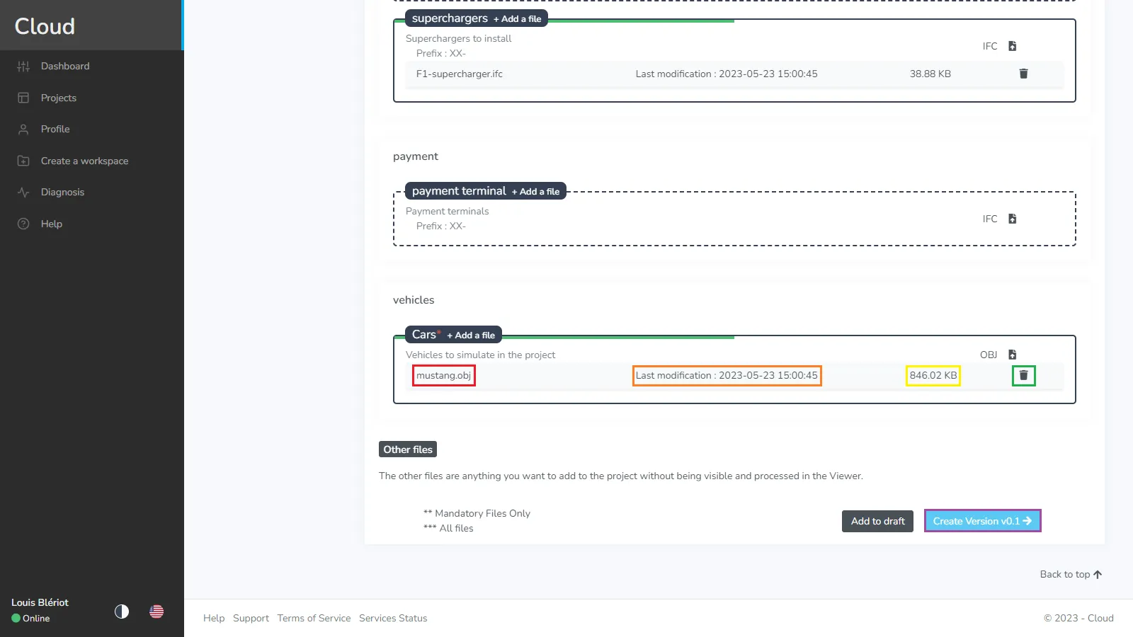Click the OBJ upload icon for Cars

pos(1013,355)
